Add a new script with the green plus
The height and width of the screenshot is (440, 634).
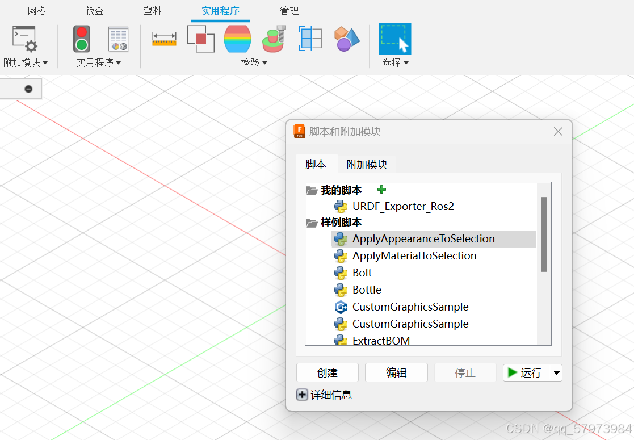381,190
